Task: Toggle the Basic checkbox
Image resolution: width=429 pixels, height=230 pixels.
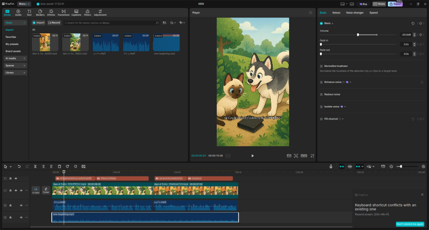Action: 321,24
